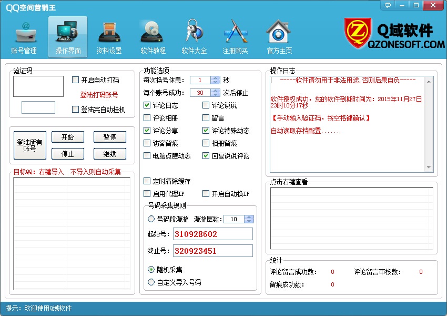Enable 登陆完自动挂机 checkbox

75,110
